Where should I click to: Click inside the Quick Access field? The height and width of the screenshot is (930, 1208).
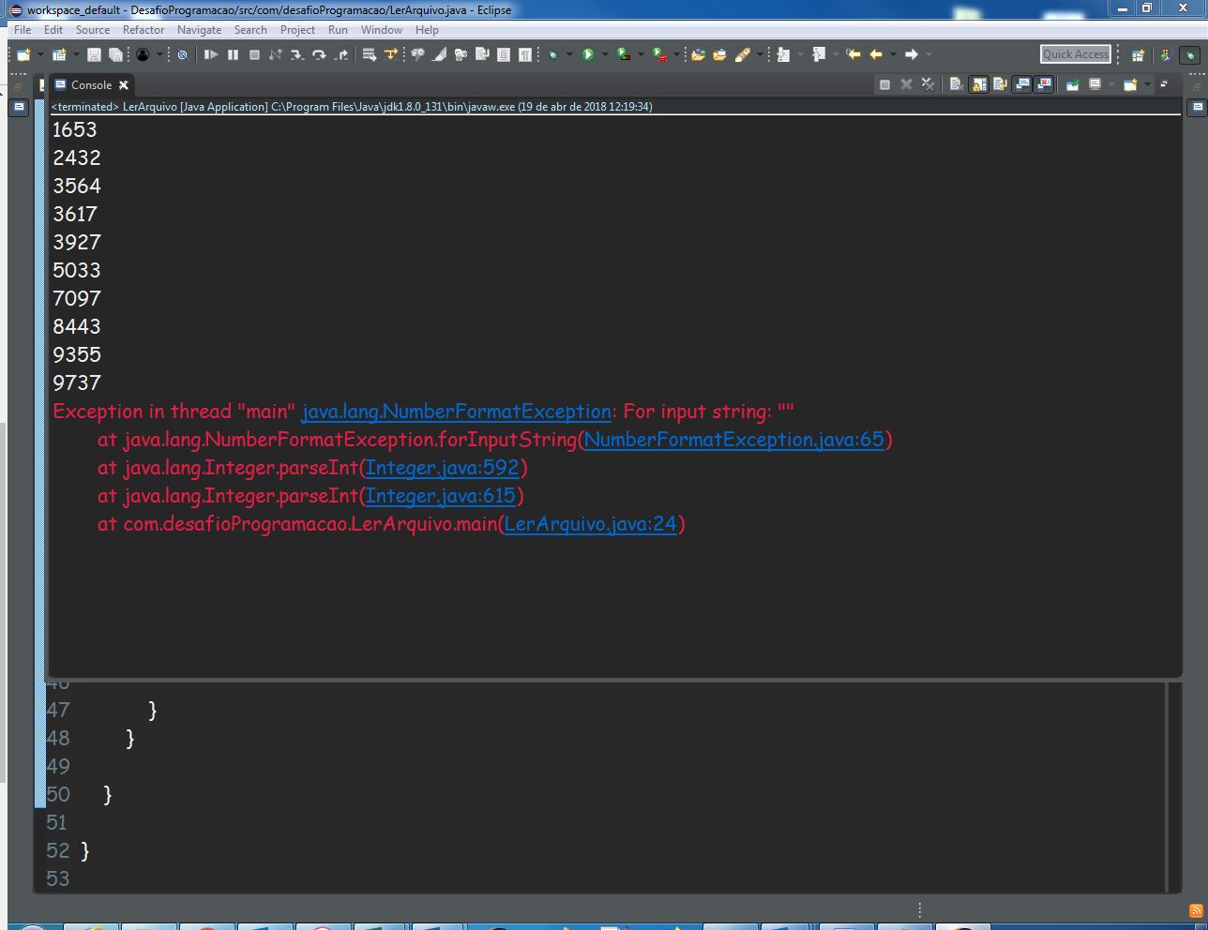coord(1075,53)
